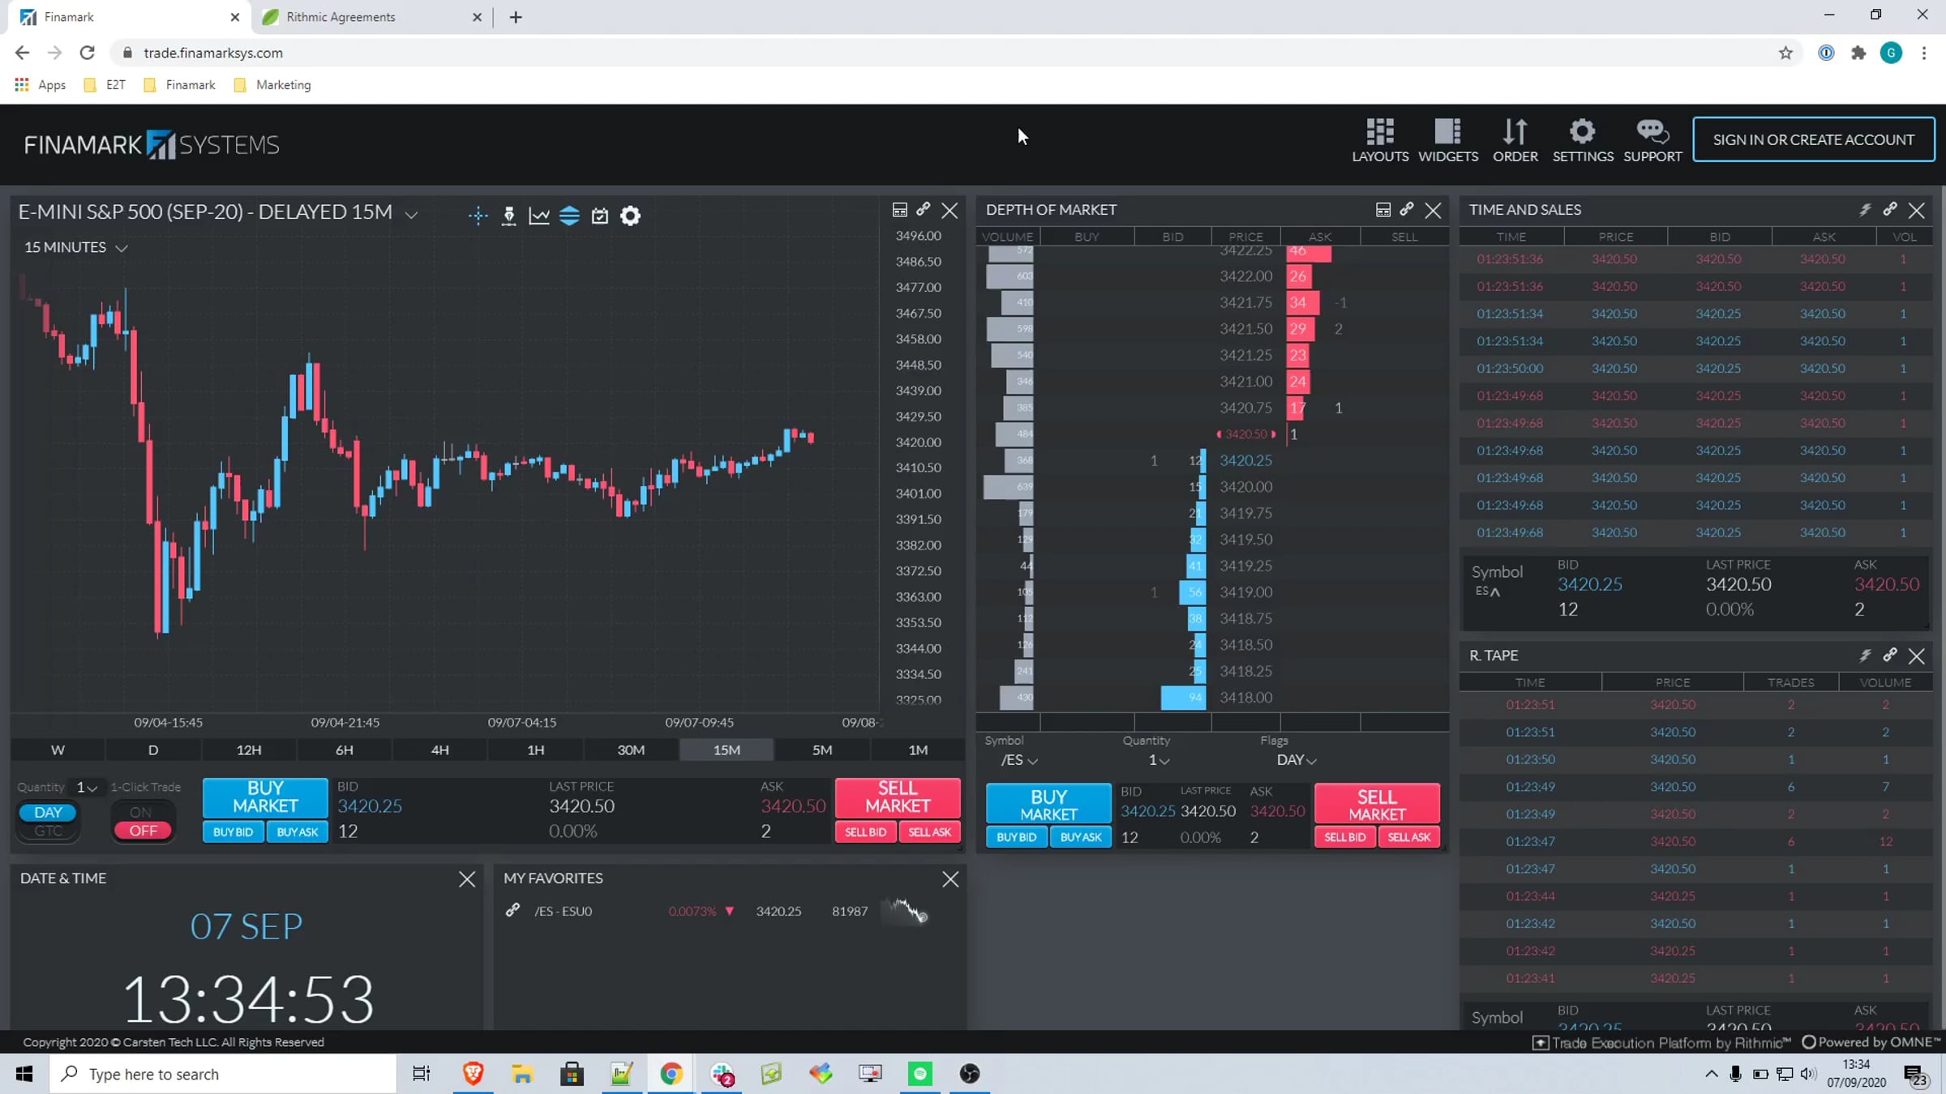The height and width of the screenshot is (1094, 1946).
Task: Click Buy Ask in Depth of Market
Action: (x=1081, y=837)
